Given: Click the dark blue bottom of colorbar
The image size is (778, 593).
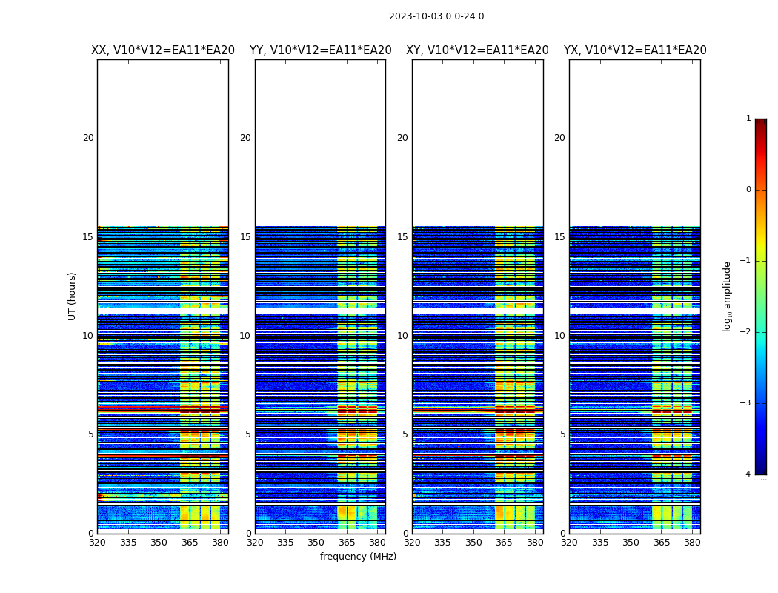Looking at the screenshot, I should point(760,470).
